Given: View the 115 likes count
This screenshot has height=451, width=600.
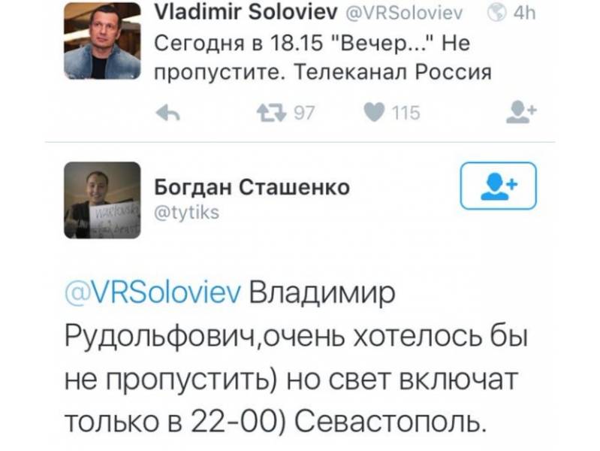Looking at the screenshot, I should point(406,114).
